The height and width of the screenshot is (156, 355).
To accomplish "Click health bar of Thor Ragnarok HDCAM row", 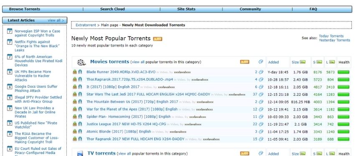I will click(343, 139).
